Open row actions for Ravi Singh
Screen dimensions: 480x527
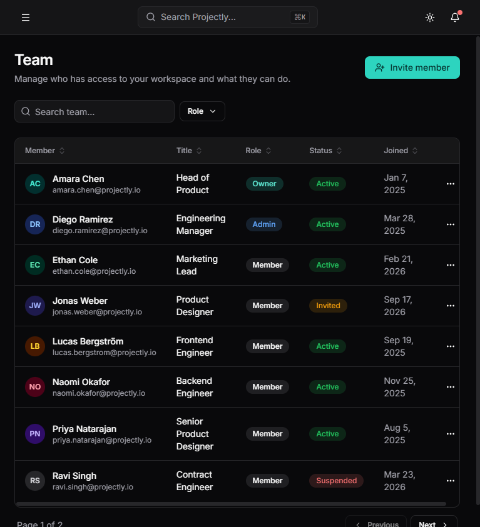(450, 481)
